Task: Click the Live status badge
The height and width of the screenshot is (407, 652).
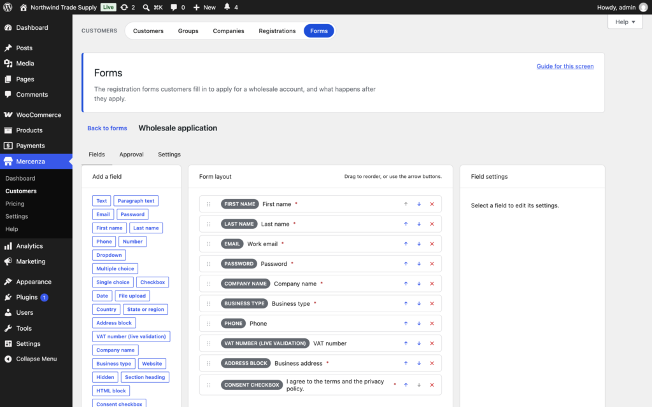Action: (108, 7)
